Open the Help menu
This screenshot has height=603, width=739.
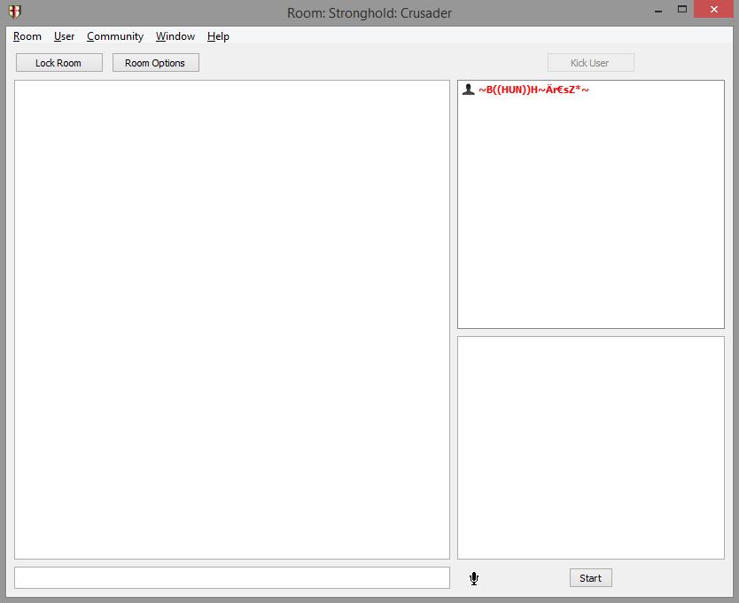pyautogui.click(x=218, y=36)
